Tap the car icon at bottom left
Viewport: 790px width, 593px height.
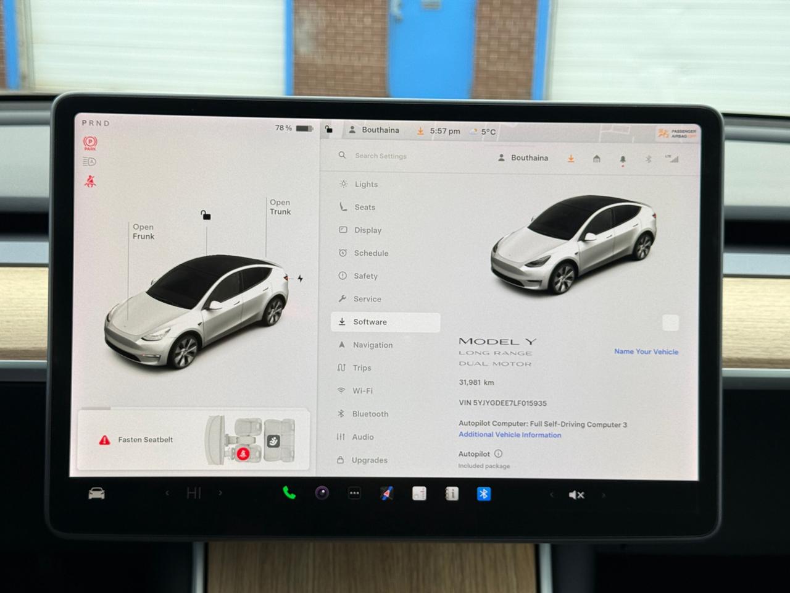click(96, 493)
